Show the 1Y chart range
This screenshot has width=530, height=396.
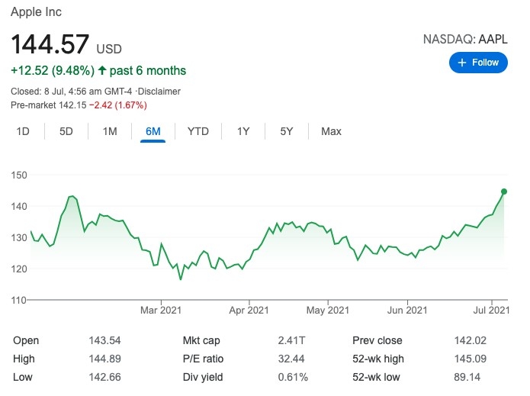pos(243,131)
